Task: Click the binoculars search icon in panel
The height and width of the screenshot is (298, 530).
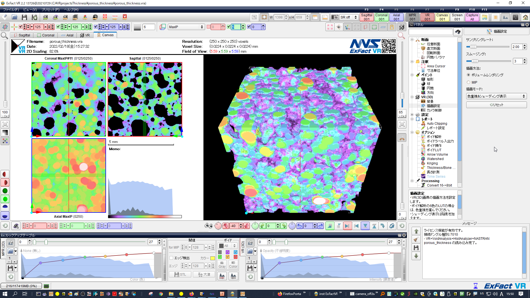Action: click(458, 32)
